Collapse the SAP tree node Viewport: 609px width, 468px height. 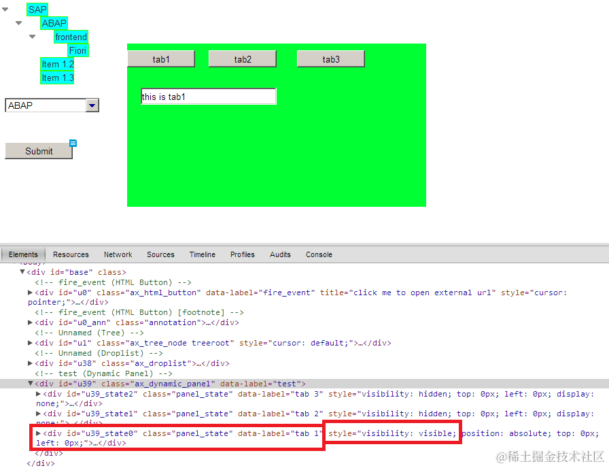5,10
